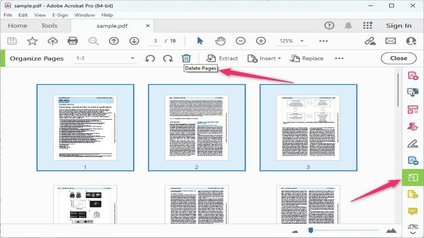Rotate selected pages counterclockwise

[150, 58]
